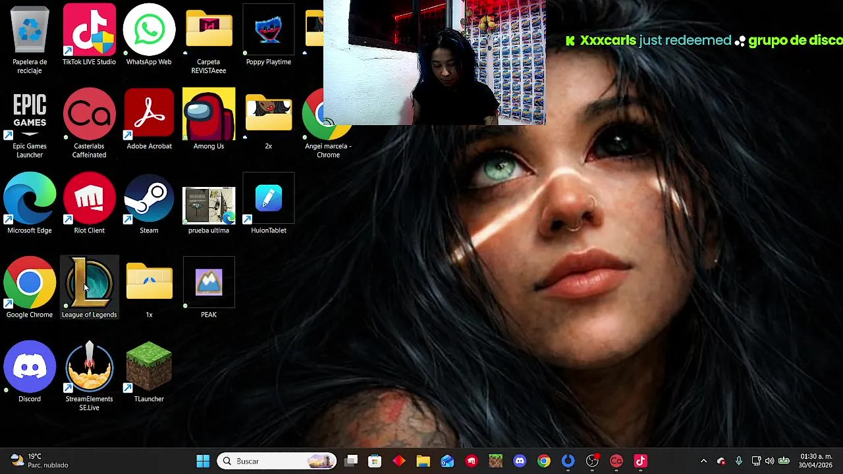This screenshot has height=474, width=843.
Task: Click the red diamond taskbar icon
Action: click(399, 461)
